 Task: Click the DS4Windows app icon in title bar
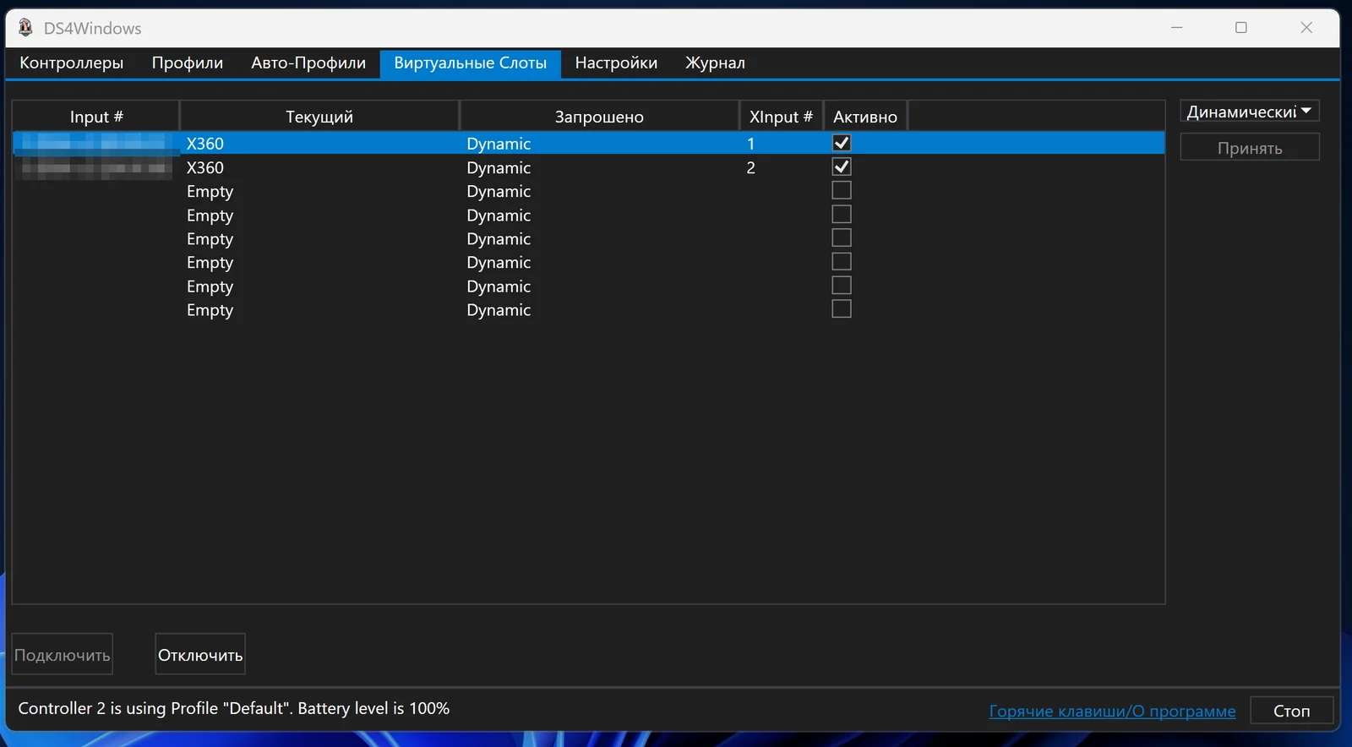click(25, 28)
